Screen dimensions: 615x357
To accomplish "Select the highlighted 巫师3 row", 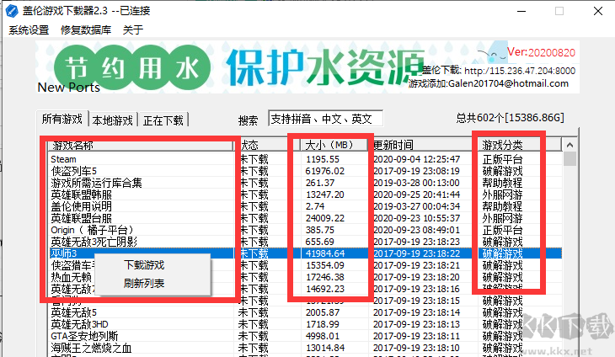I will [306, 253].
